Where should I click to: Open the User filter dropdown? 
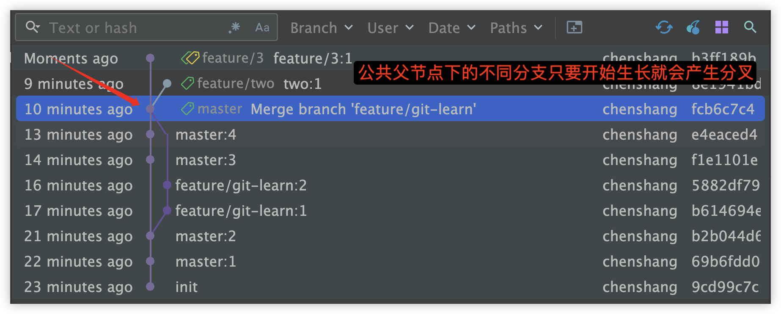(390, 28)
